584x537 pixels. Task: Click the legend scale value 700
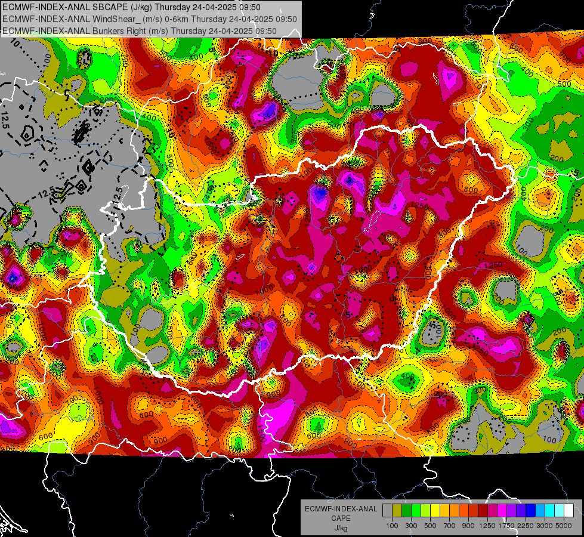tap(450, 526)
